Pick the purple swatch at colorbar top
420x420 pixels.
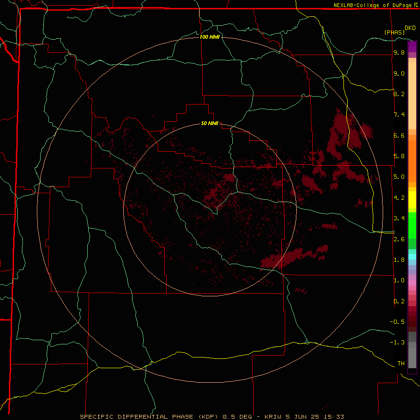click(x=412, y=47)
